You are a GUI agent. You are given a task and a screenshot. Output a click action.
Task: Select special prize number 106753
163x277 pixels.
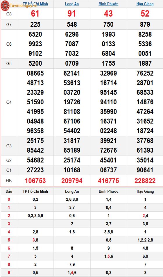coord(35,181)
